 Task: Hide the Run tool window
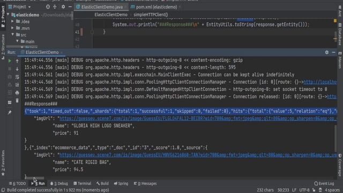click(x=333, y=53)
